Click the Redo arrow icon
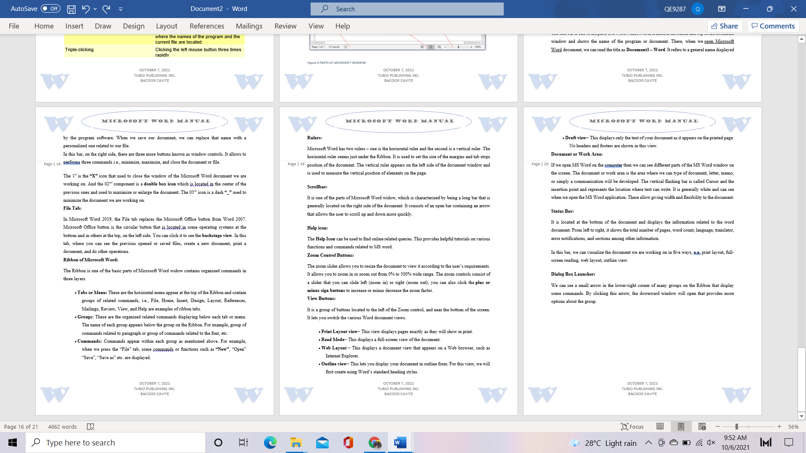This screenshot has height=453, width=806. coord(106,8)
